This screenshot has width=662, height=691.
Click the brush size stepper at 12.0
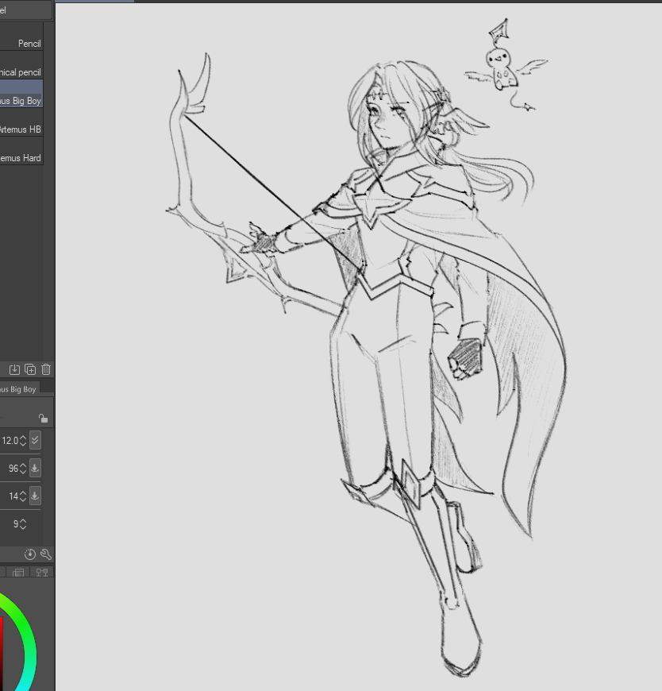[23, 441]
